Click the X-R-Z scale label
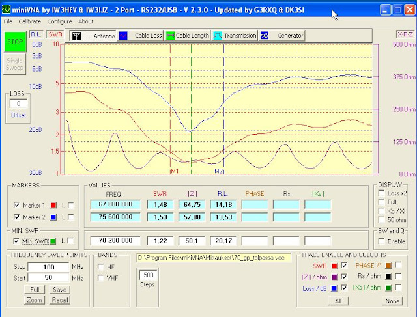The height and width of the screenshot is (317, 417). point(405,34)
